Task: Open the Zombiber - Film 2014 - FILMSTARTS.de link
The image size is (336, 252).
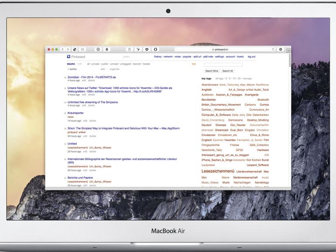Action: 92,77
